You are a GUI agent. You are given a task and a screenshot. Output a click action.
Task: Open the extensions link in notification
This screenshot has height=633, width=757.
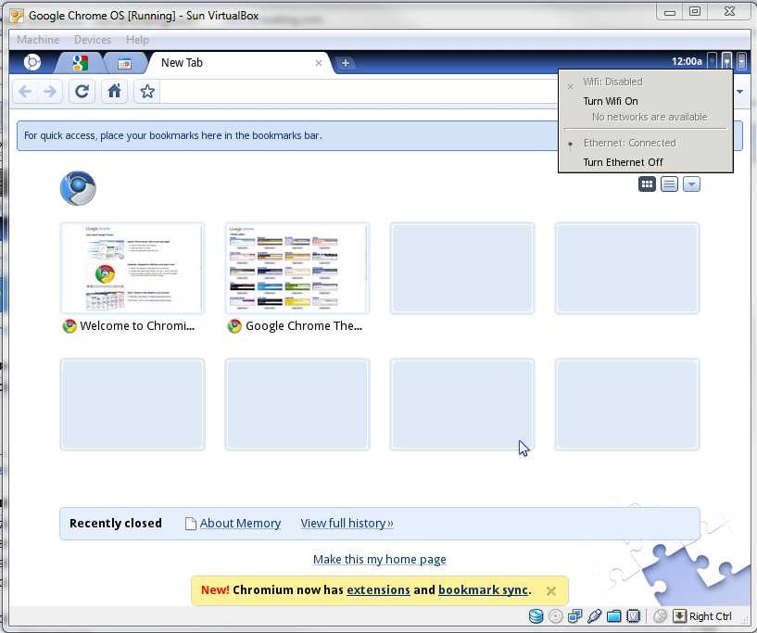(x=378, y=590)
